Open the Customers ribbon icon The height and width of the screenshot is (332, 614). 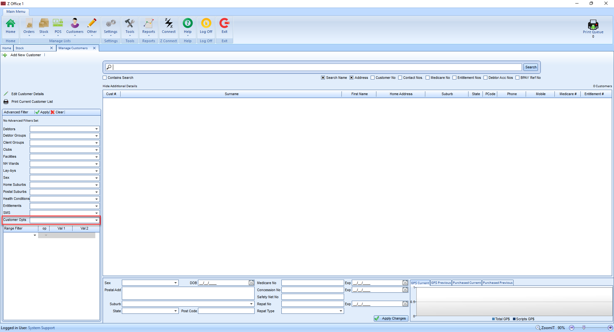[x=75, y=24]
